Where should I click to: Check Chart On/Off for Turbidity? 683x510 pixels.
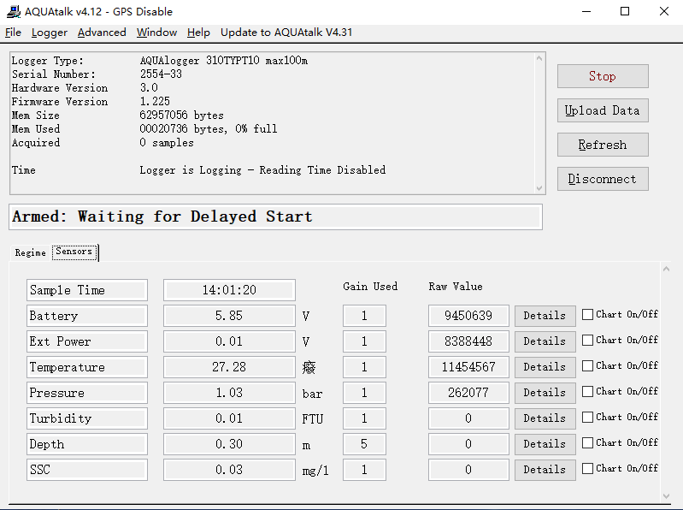[587, 418]
